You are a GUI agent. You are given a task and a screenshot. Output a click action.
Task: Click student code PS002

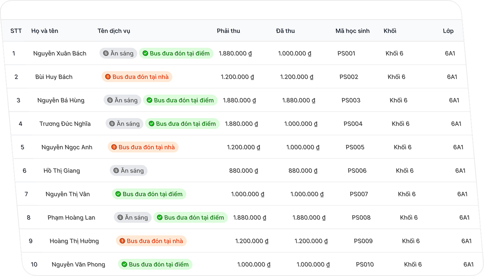coord(349,77)
